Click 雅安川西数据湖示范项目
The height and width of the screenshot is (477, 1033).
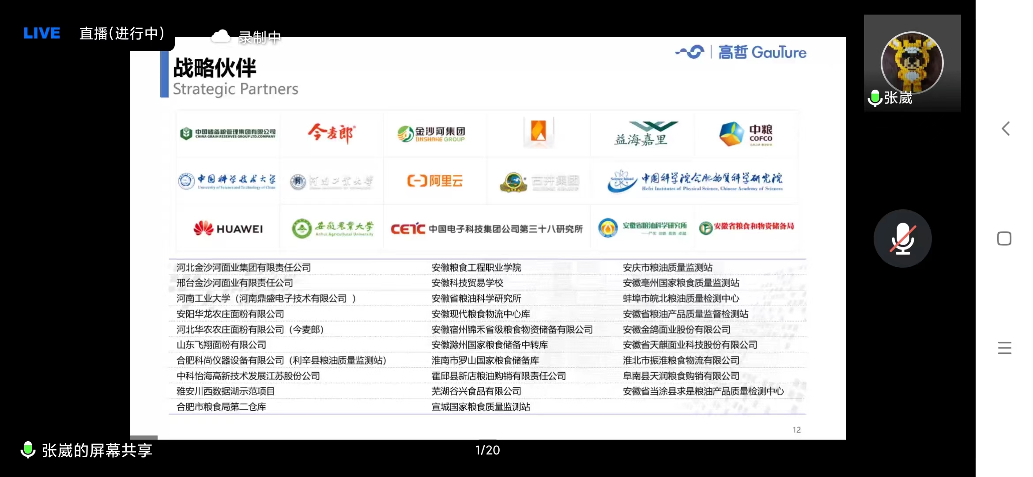226,391
